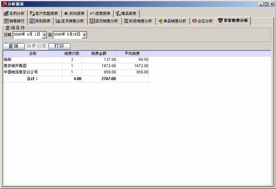This screenshot has width=276, height=189.
Task: Sort by the 消费金额 column header
Action: click(99, 54)
